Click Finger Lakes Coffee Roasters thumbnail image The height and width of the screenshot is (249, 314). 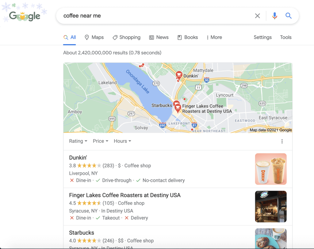(x=271, y=206)
